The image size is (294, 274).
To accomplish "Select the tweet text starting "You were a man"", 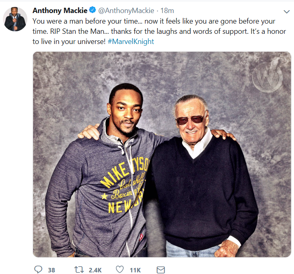I will pyautogui.click(x=159, y=31).
